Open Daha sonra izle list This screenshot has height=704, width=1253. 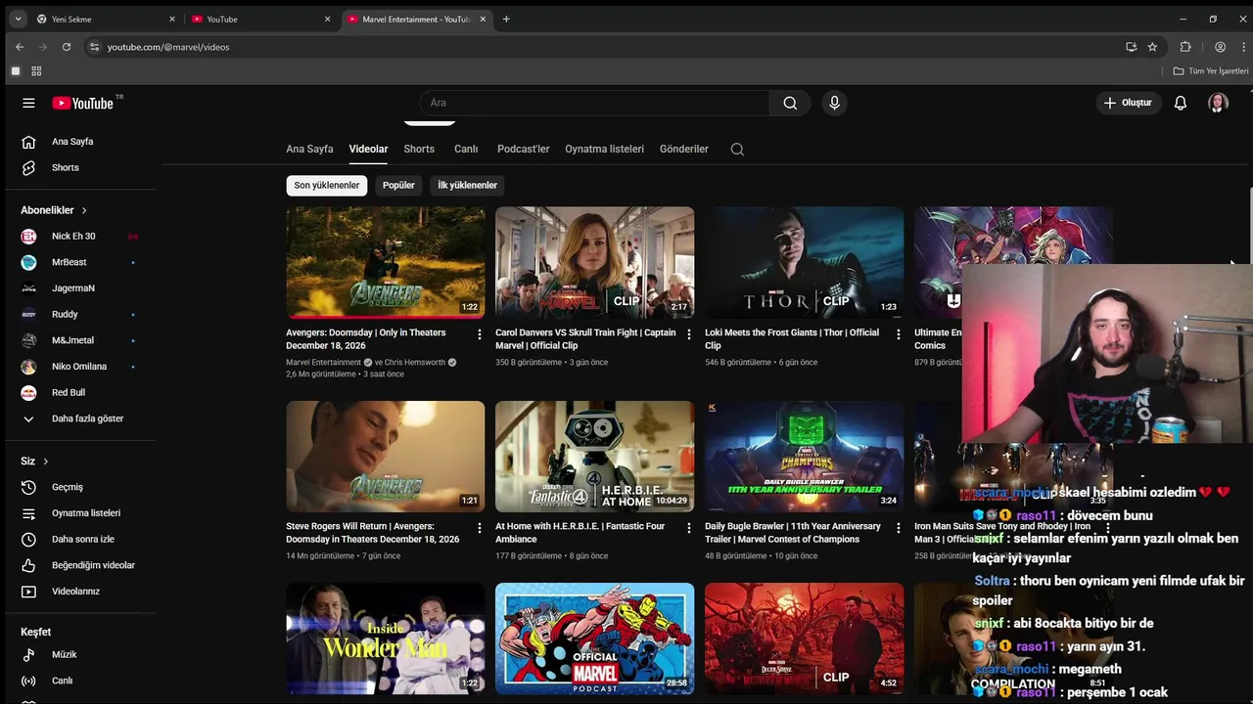coord(82,540)
